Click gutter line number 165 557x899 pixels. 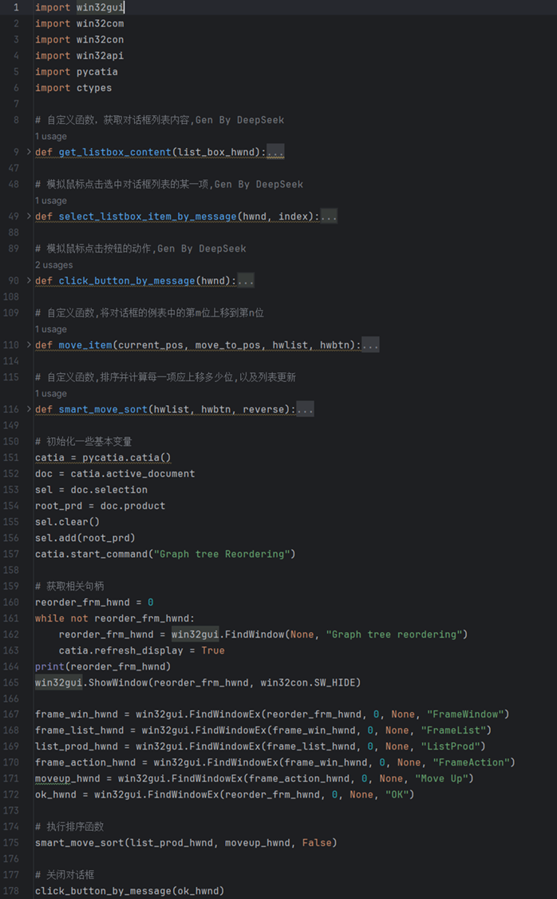pyautogui.click(x=11, y=682)
